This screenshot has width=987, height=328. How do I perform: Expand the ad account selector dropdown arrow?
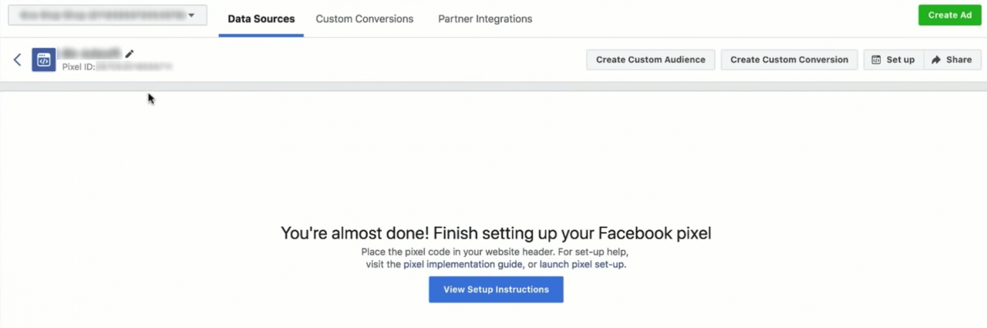point(191,15)
